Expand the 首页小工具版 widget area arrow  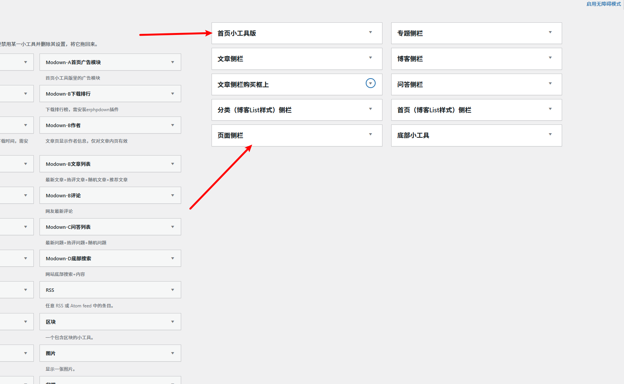tap(370, 33)
